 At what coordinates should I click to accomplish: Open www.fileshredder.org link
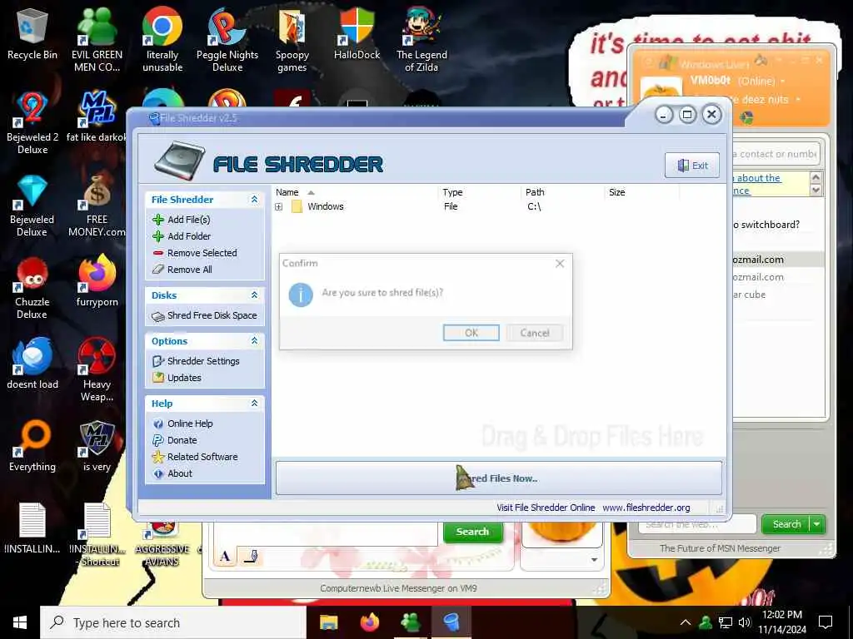(x=646, y=508)
